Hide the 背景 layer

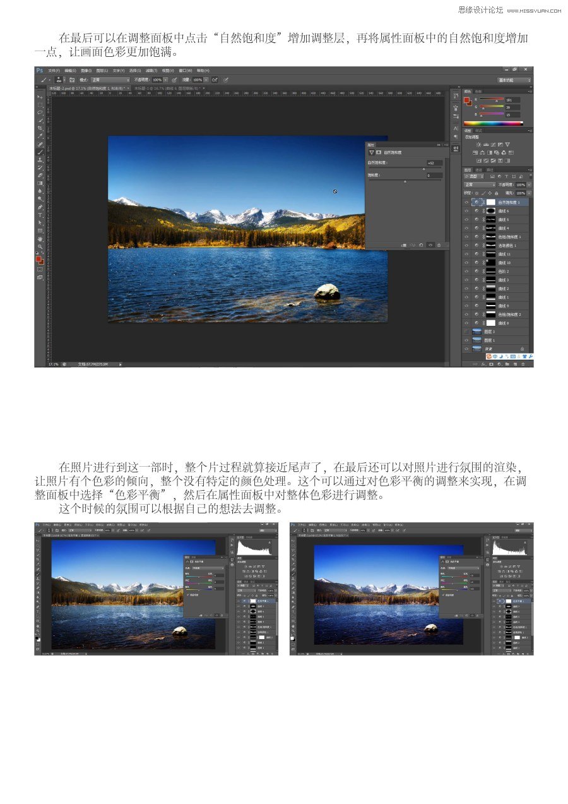pyautogui.click(x=466, y=349)
